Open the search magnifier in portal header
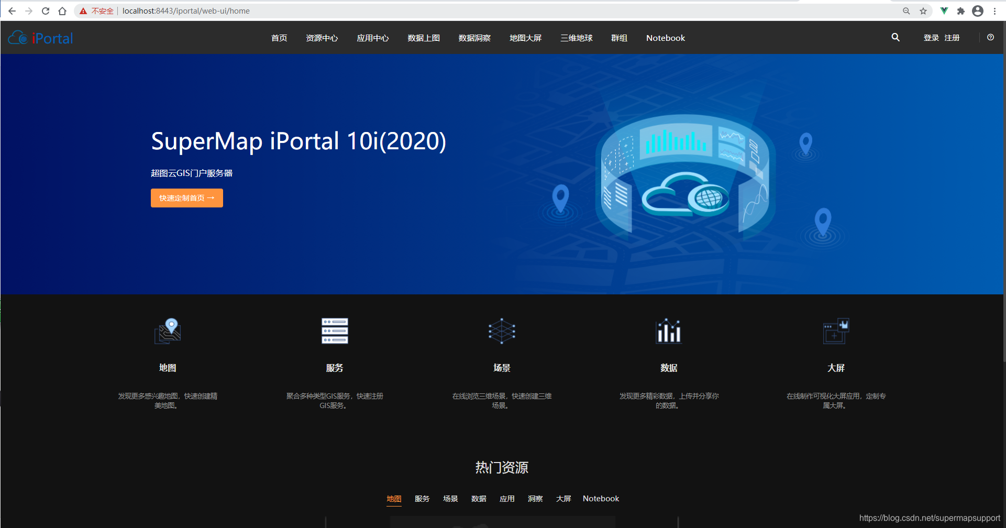 tap(896, 37)
